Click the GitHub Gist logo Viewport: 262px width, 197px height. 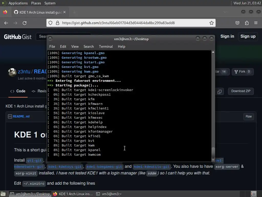point(18,37)
